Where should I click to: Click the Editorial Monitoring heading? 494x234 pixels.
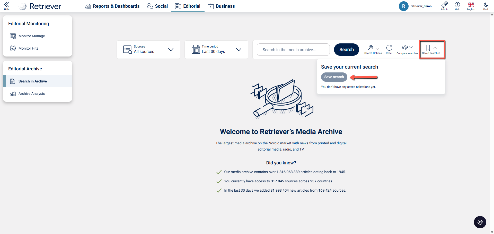click(29, 24)
